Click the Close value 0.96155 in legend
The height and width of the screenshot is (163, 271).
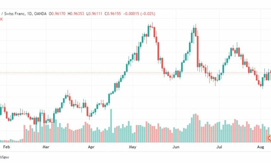coord(114,14)
